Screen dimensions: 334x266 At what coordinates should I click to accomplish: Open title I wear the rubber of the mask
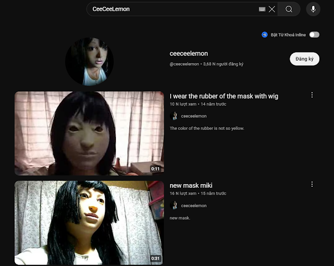pyautogui.click(x=224, y=96)
